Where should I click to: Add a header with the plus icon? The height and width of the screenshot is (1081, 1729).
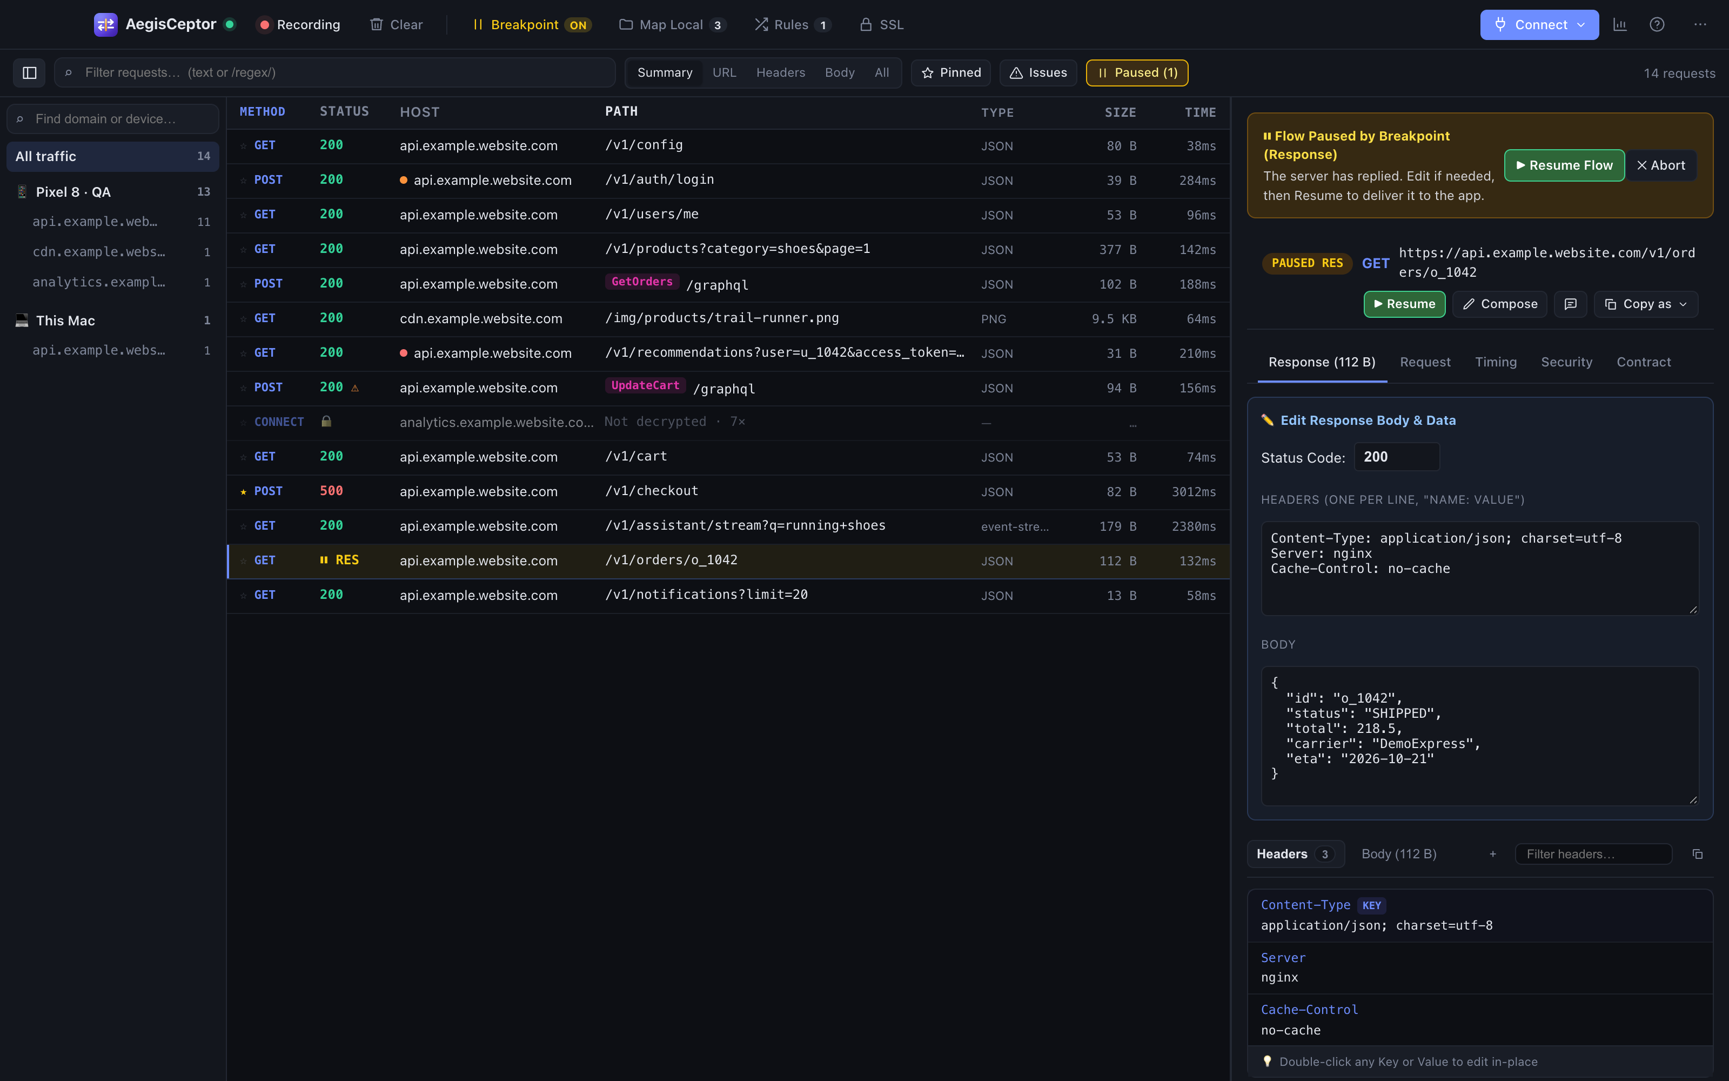click(x=1492, y=853)
